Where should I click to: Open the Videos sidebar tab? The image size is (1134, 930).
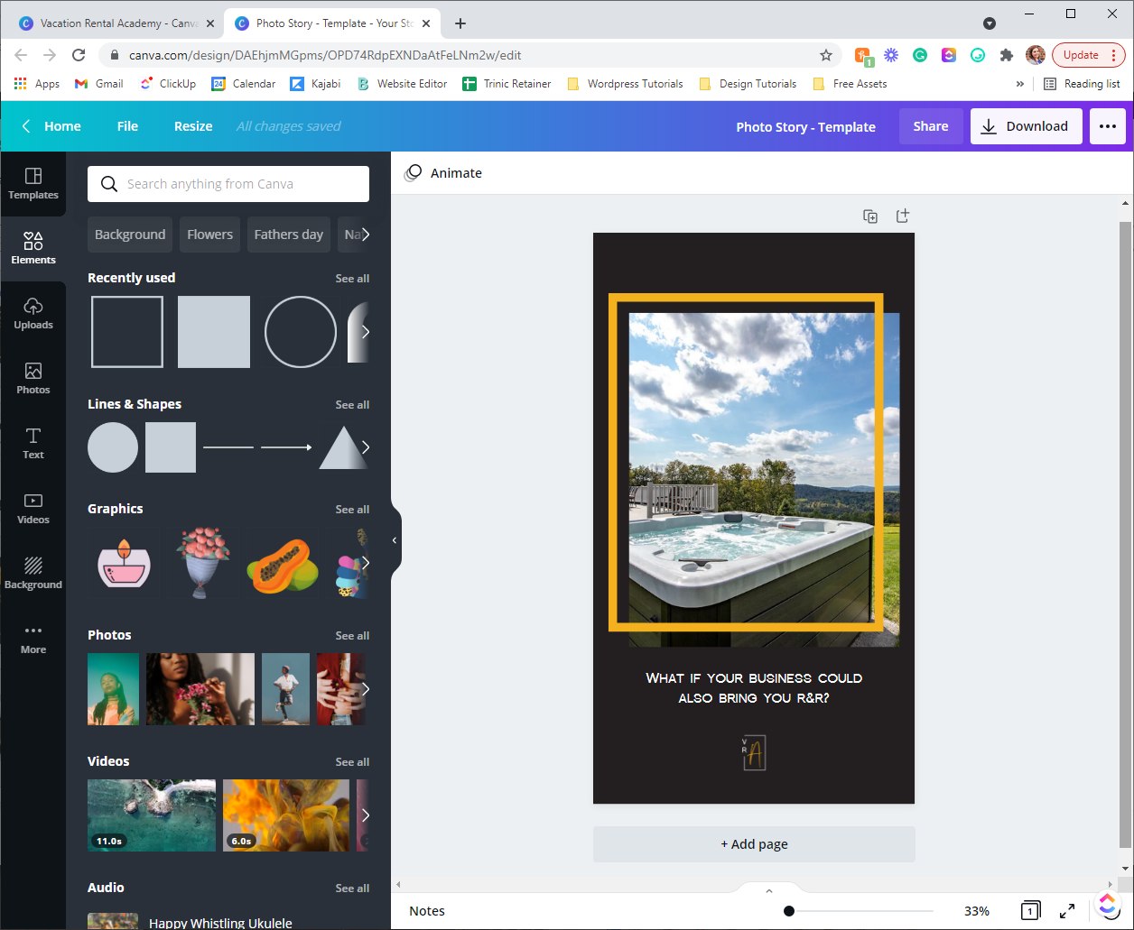click(x=33, y=509)
